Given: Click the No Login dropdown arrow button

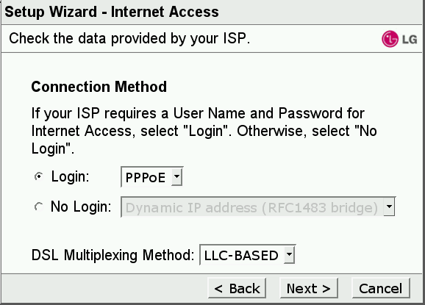Looking at the screenshot, I should click(389, 207).
